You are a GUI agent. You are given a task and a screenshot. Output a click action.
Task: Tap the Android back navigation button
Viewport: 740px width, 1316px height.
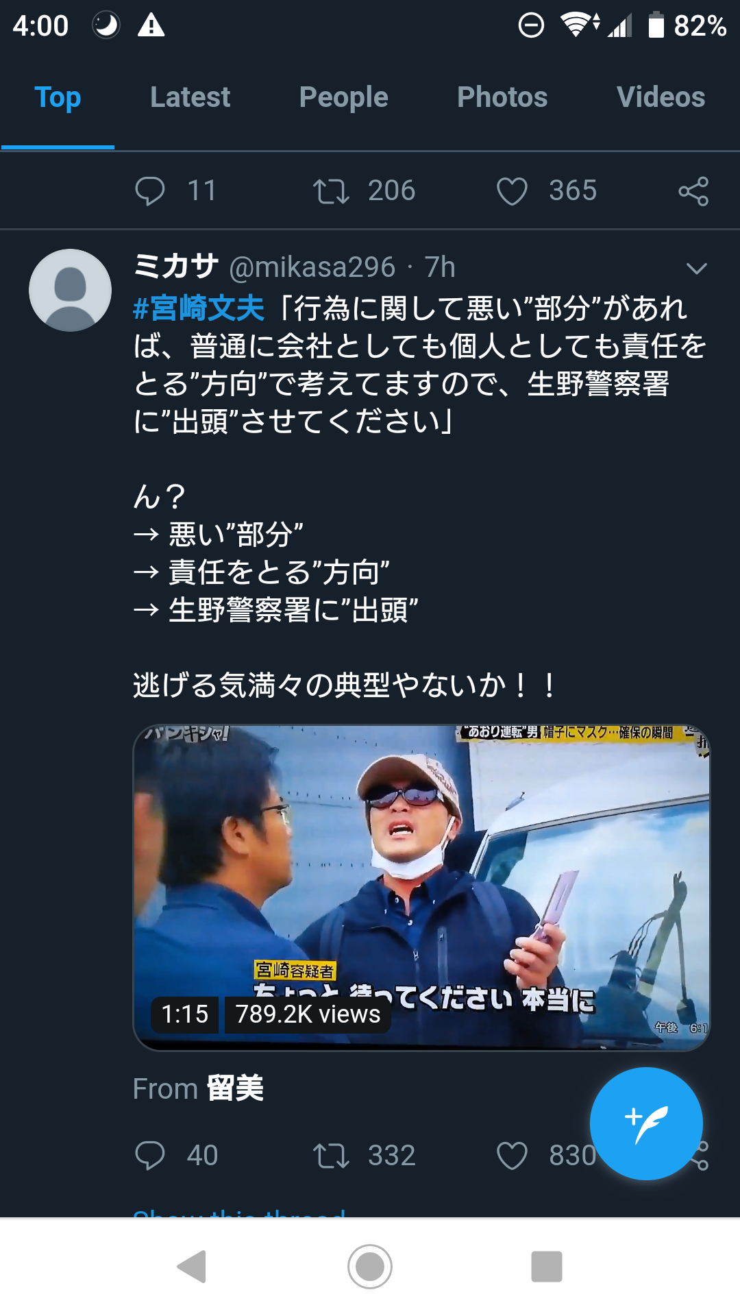(x=192, y=1267)
